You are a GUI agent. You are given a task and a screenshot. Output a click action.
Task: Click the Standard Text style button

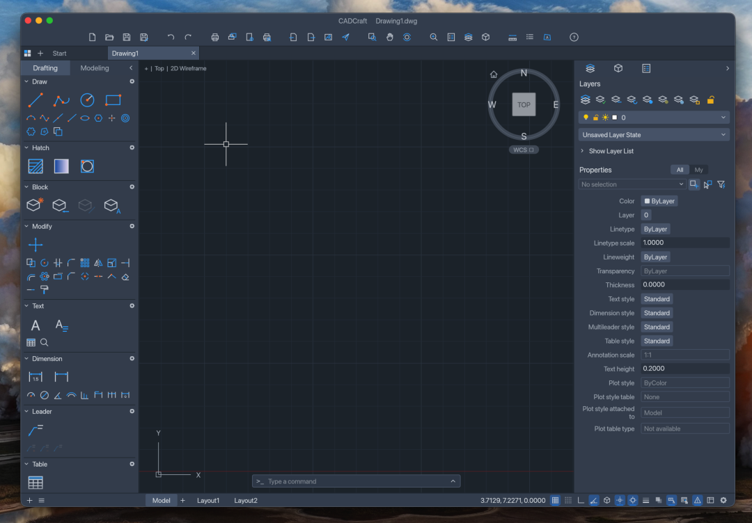point(657,299)
